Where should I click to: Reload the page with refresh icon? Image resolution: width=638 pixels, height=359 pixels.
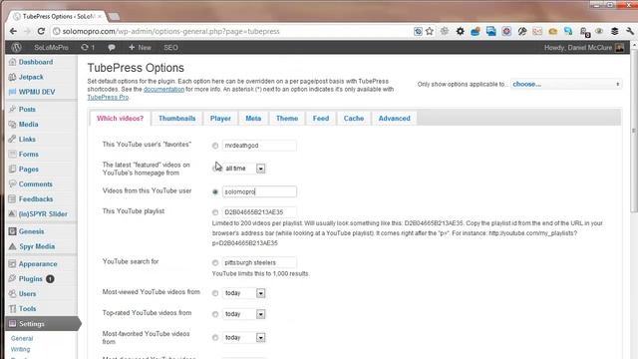(x=41, y=31)
